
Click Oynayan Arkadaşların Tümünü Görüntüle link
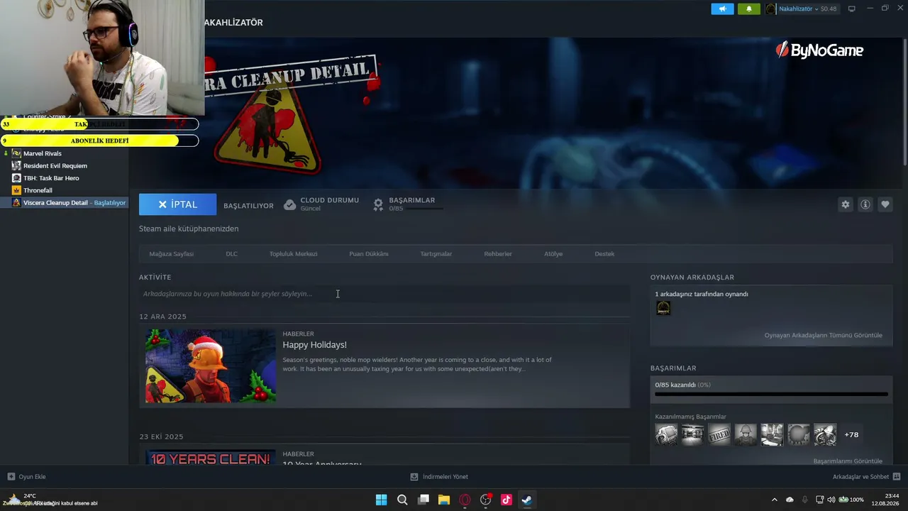pos(823,335)
